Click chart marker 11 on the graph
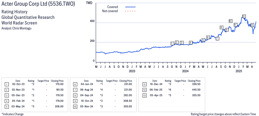 click(235, 25)
